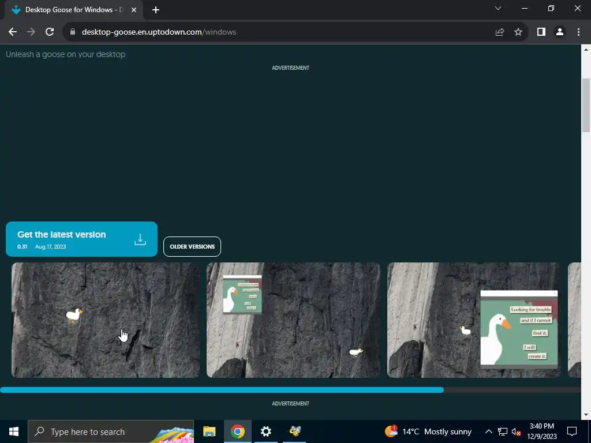The image size is (591, 443).
Task: Open Google Chrome taskbar icon
Action: pos(237,431)
